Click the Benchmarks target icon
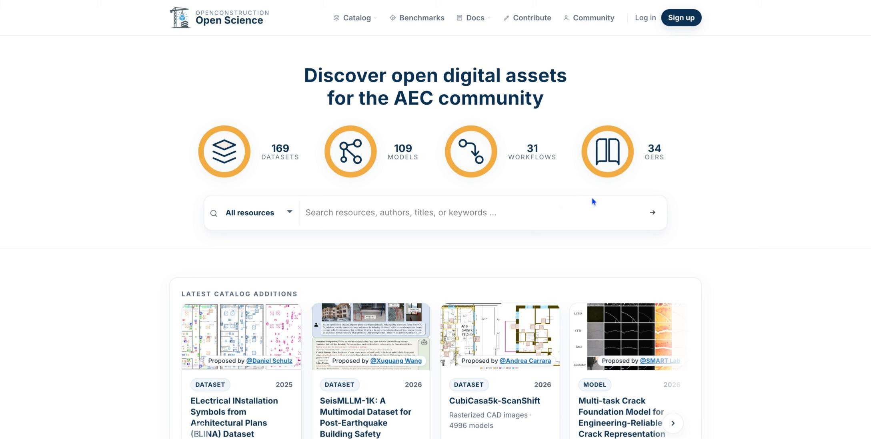 (392, 18)
